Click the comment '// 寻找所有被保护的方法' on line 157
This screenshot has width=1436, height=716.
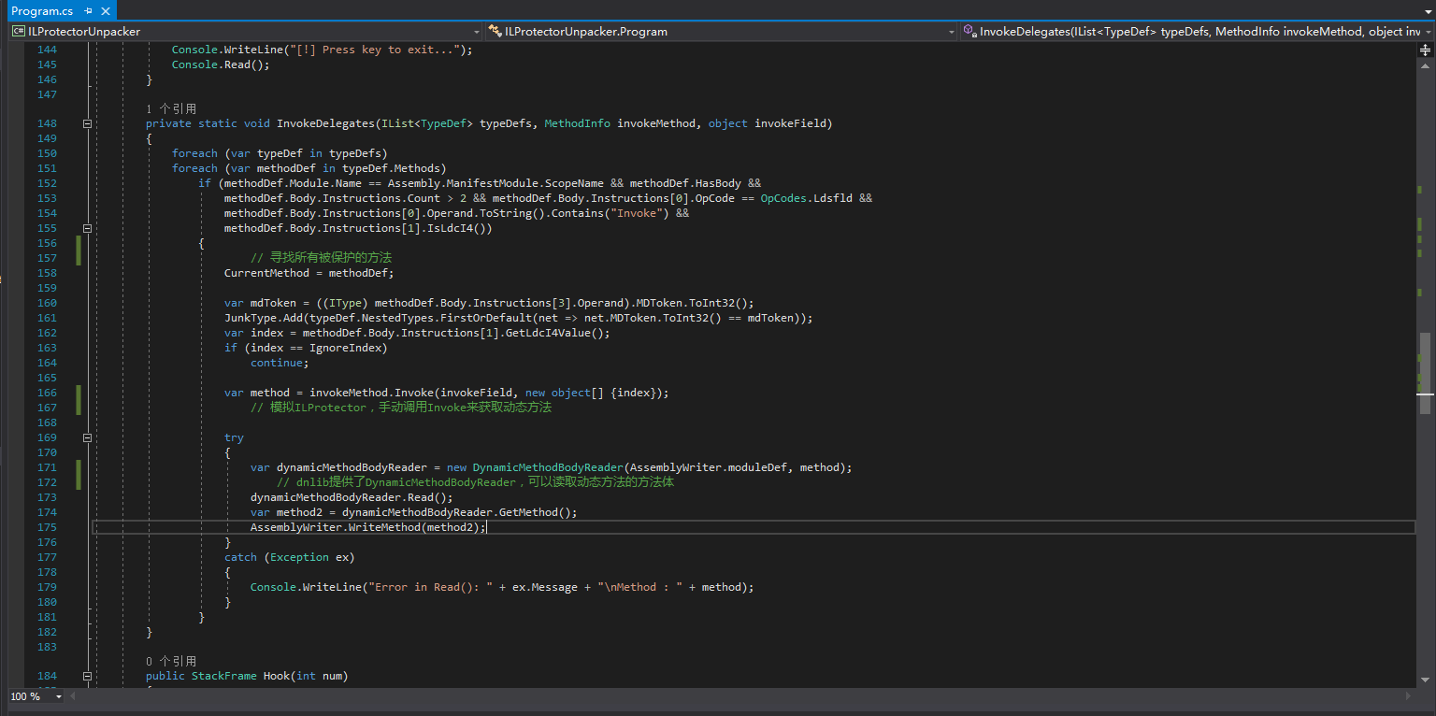click(321, 258)
